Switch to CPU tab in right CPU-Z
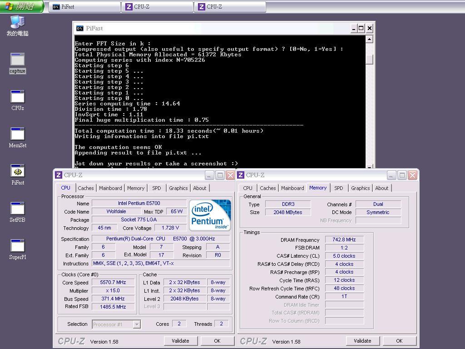Screen dimensions: 465x349 pos(247,188)
